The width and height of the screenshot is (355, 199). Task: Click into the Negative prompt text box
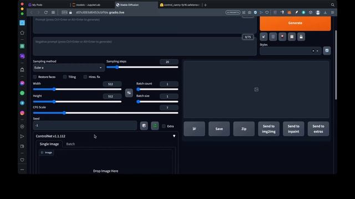click(145, 46)
